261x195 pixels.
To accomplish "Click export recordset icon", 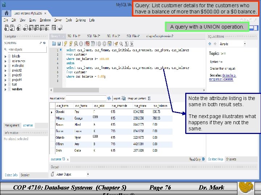I will pos(124,98).
